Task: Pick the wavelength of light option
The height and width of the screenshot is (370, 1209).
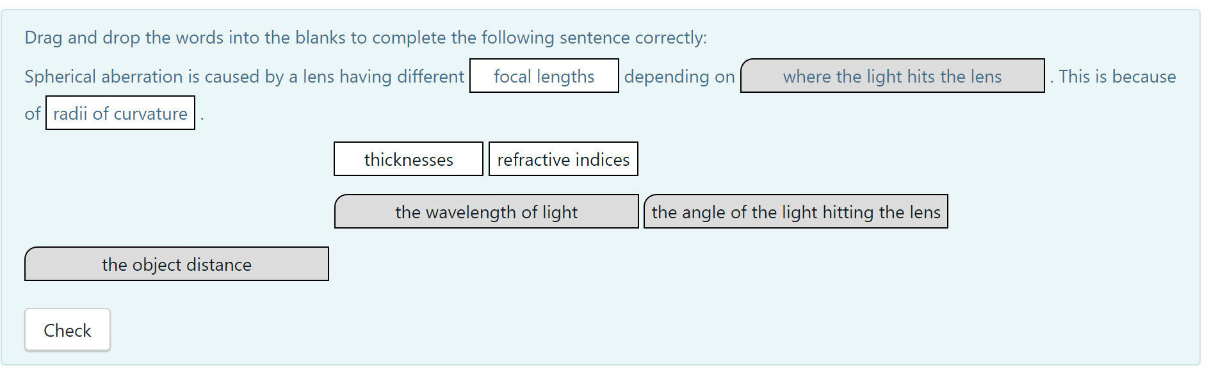Action: [x=486, y=212]
